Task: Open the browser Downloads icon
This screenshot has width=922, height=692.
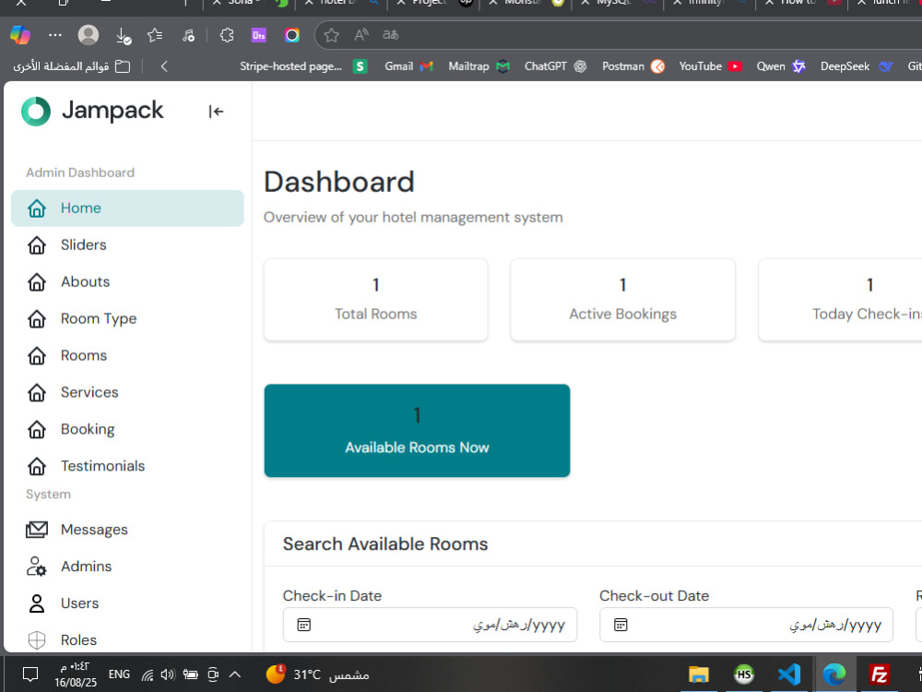Action: tap(123, 36)
